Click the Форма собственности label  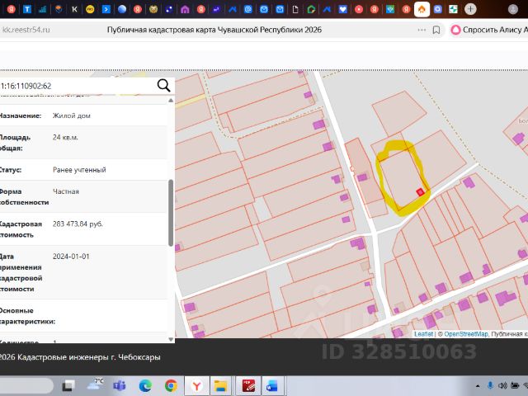click(x=24, y=197)
